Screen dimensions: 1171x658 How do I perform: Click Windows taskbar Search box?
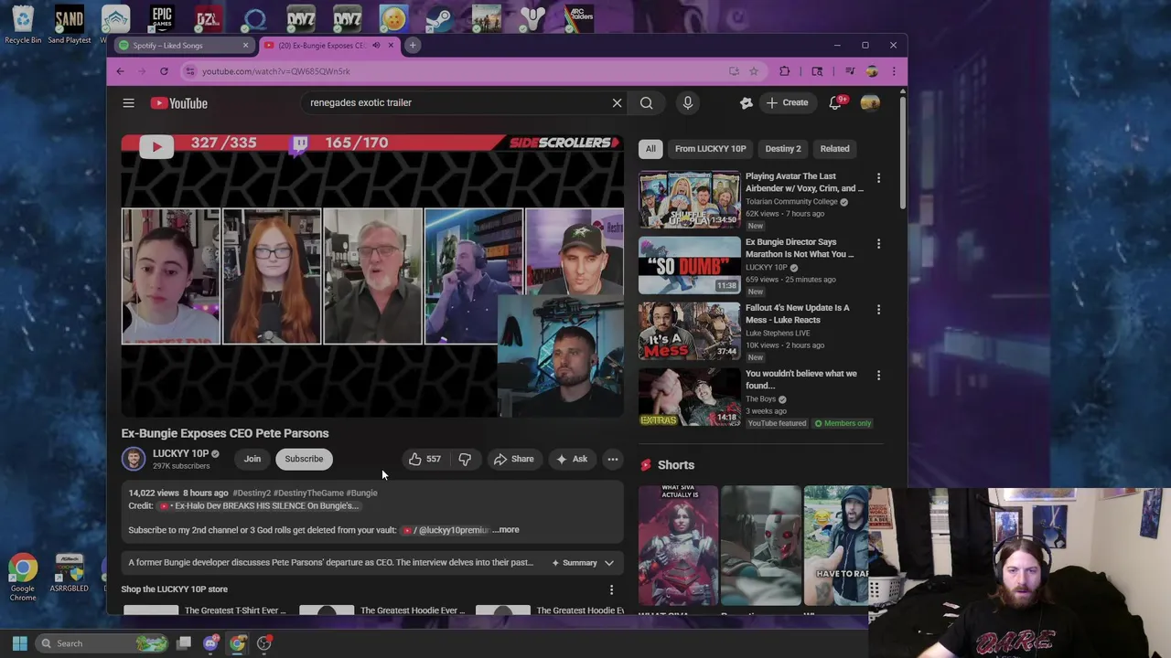click(102, 643)
